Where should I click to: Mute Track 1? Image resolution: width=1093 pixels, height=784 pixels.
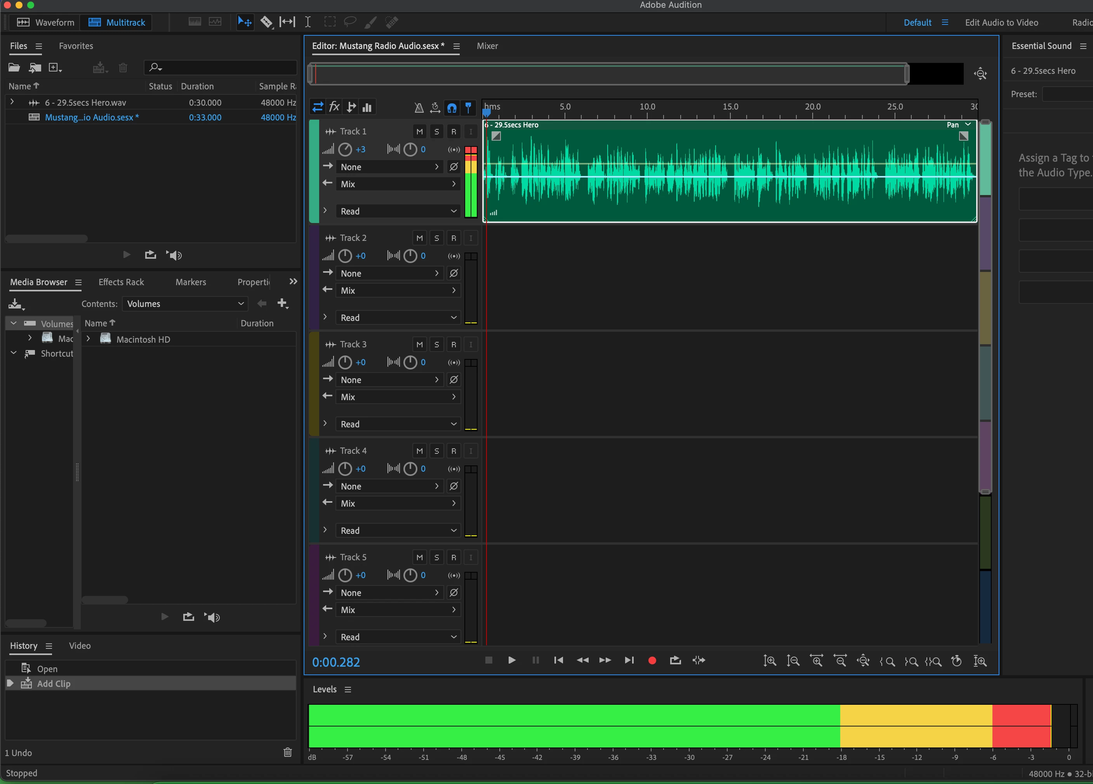419,132
